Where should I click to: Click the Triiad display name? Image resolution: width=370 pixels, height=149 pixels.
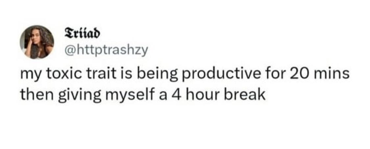(81, 33)
